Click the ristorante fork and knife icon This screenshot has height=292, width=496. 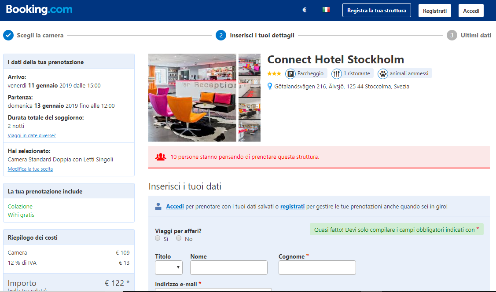tap(336, 73)
